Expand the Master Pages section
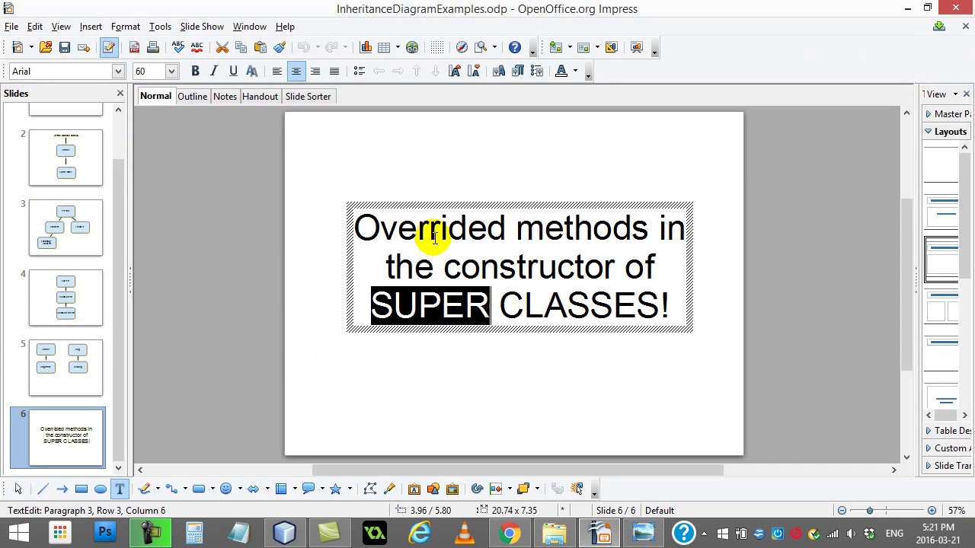This screenshot has width=975, height=548. (x=948, y=114)
